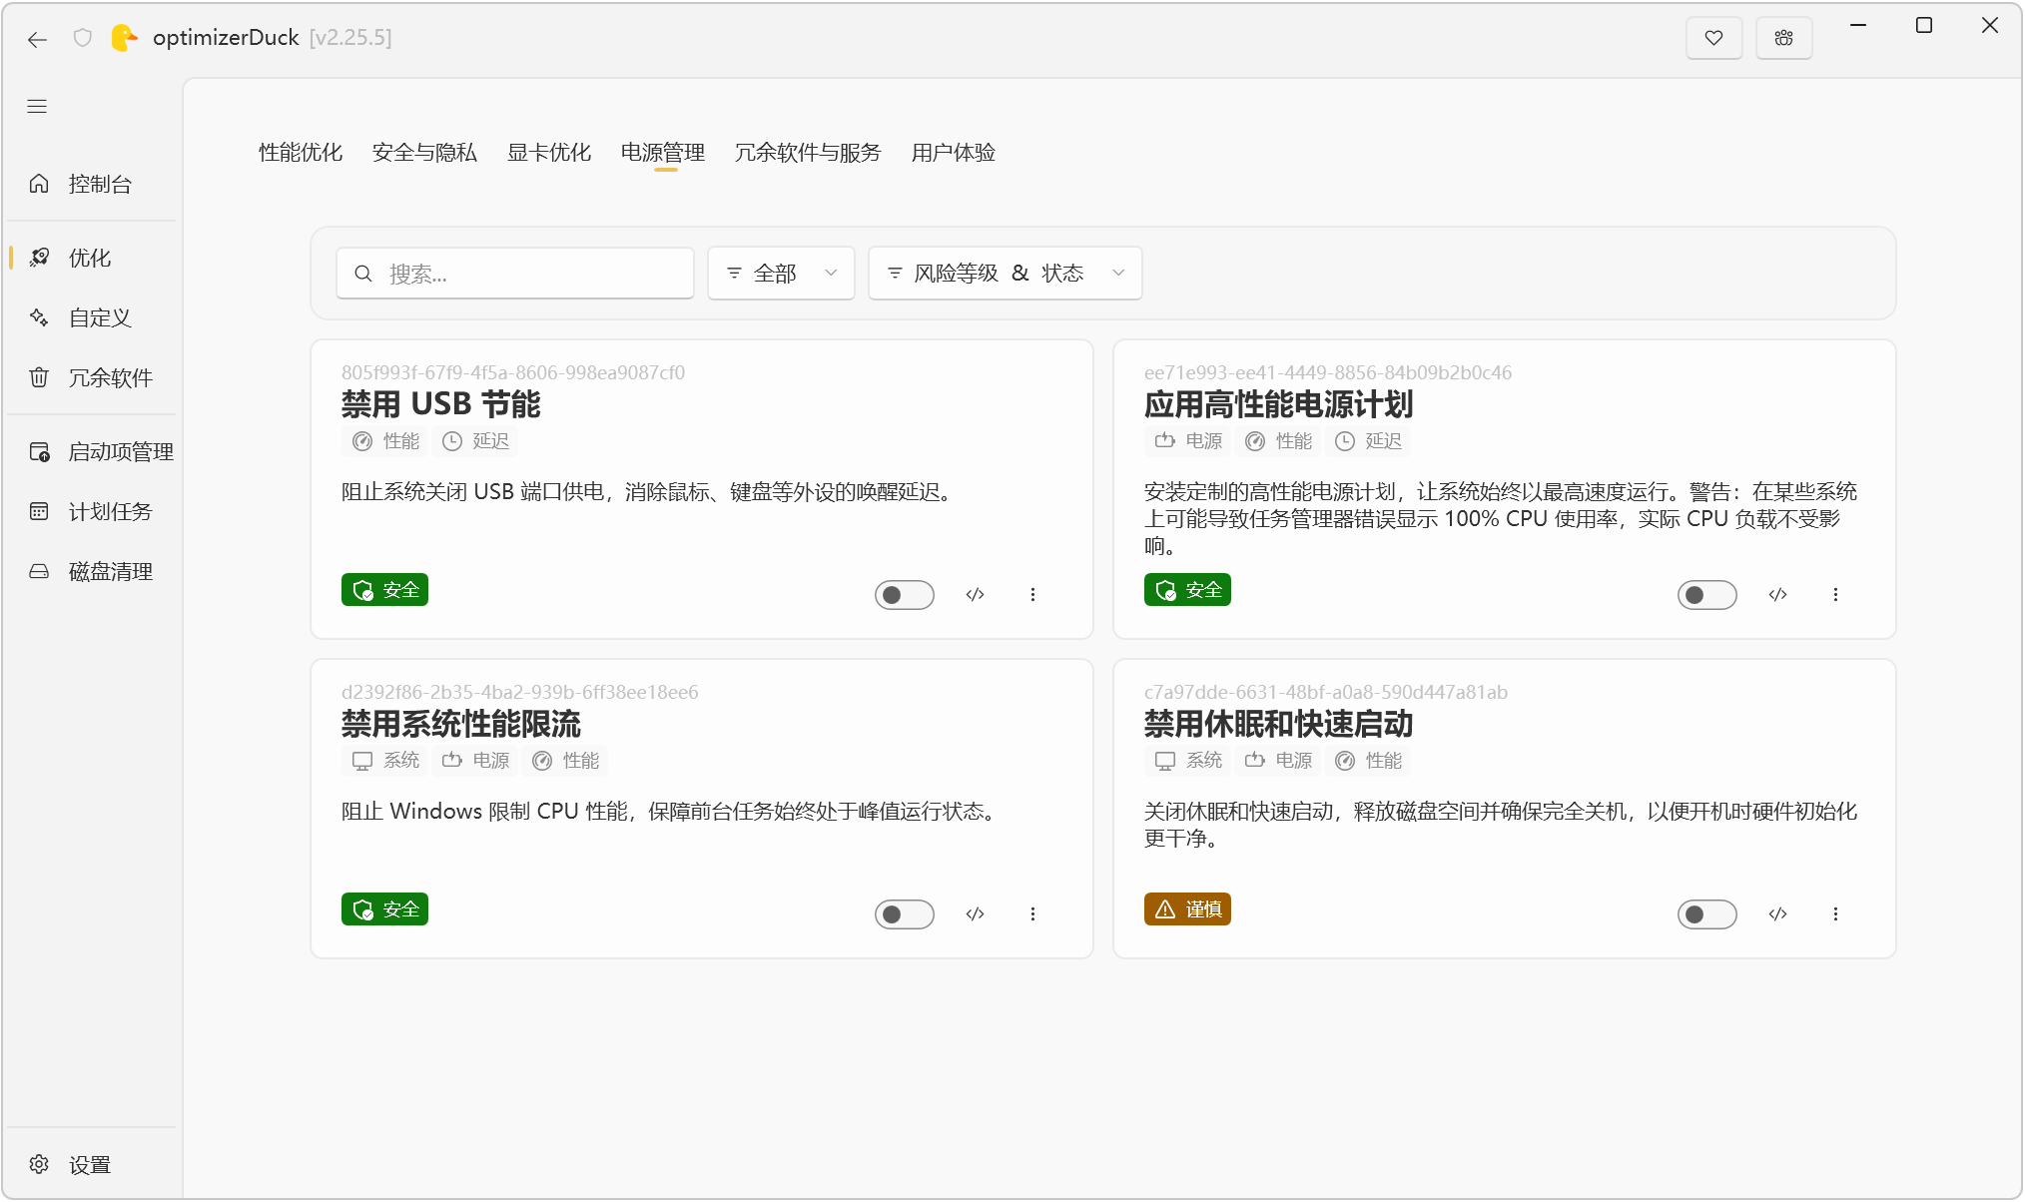Click 安全 badge on 禁用系统性能限流

pyautogui.click(x=384, y=909)
